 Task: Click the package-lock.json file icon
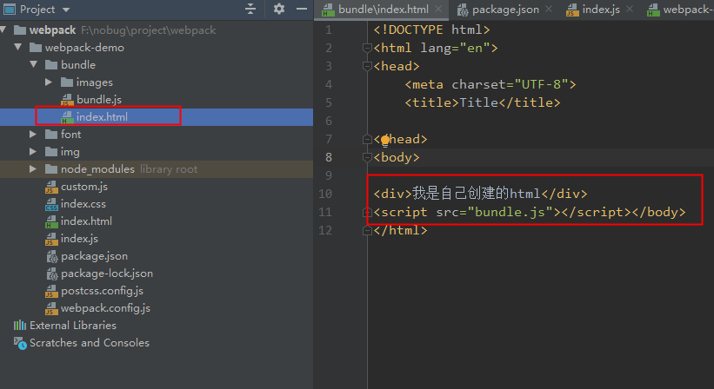pos(52,274)
